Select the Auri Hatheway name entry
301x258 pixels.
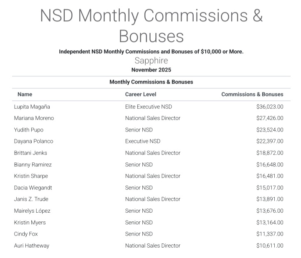tap(31, 246)
